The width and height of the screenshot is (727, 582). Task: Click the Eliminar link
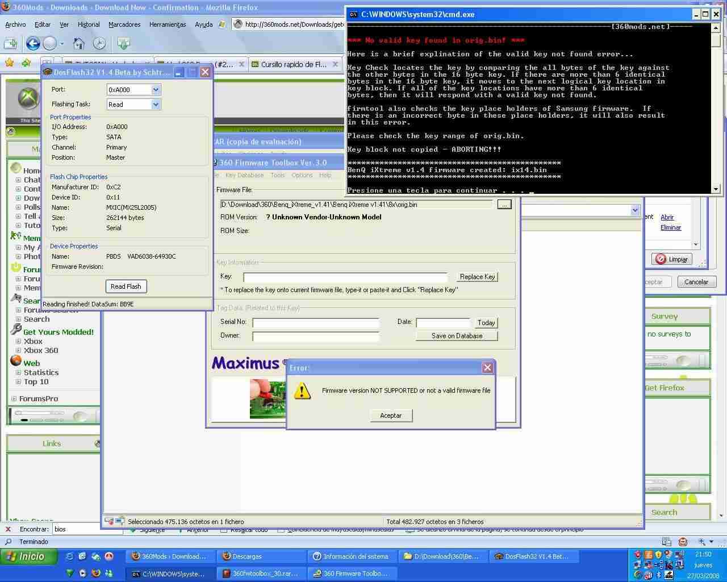coord(670,227)
